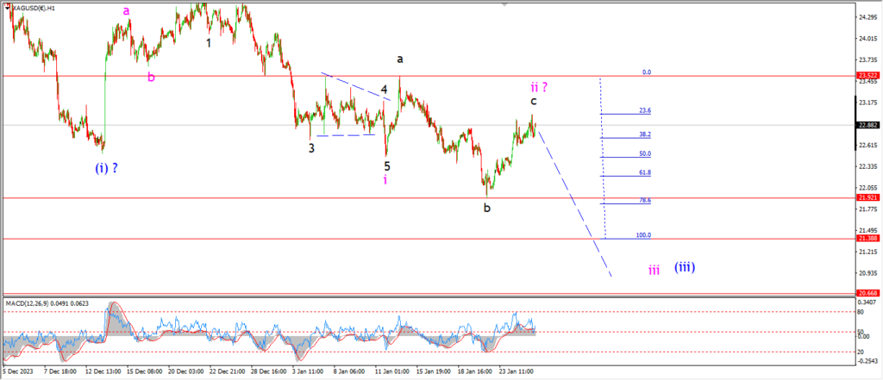Click the chart shift triangle marker at top
Viewport: 883px width, 380px height.
(504, 4)
